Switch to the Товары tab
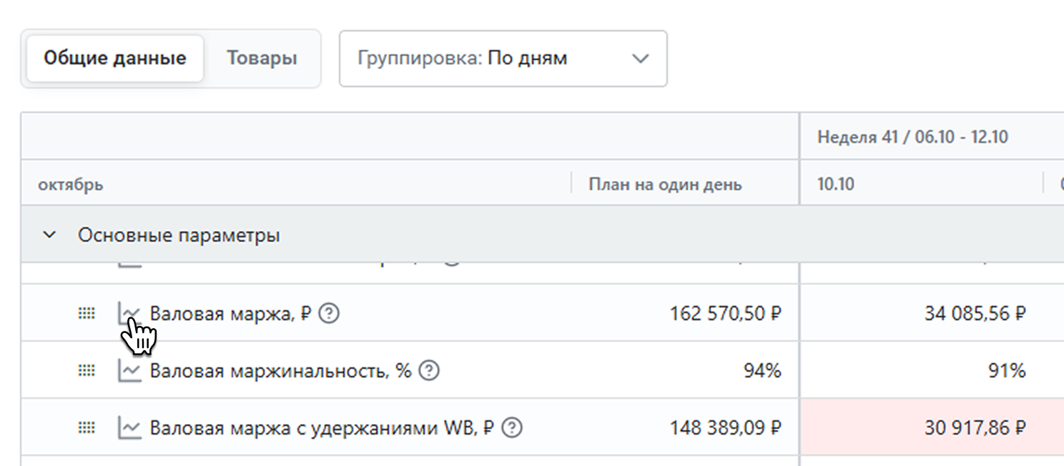 (262, 59)
